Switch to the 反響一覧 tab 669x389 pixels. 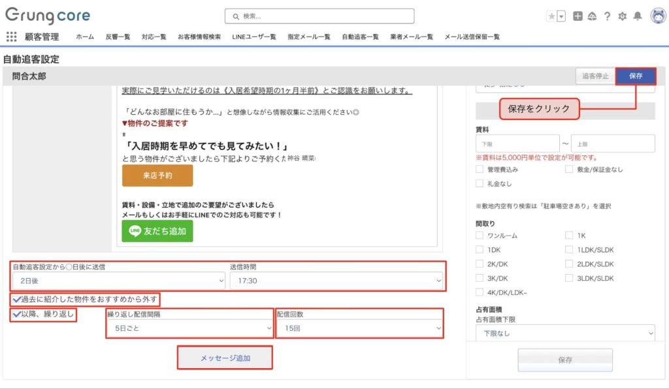[x=118, y=37]
